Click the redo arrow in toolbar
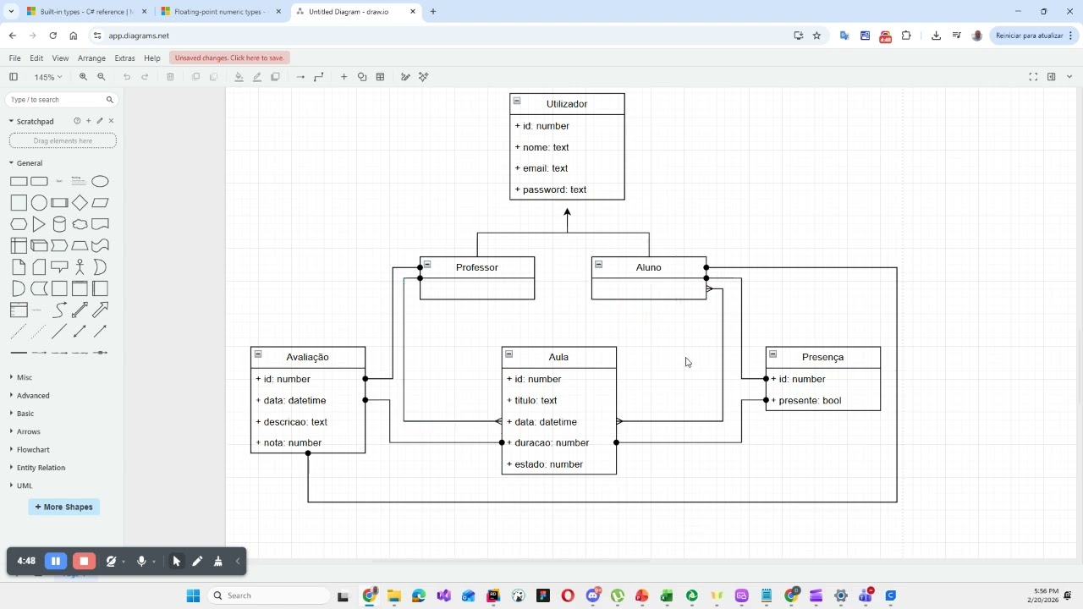This screenshot has height=609, width=1083. 145,77
